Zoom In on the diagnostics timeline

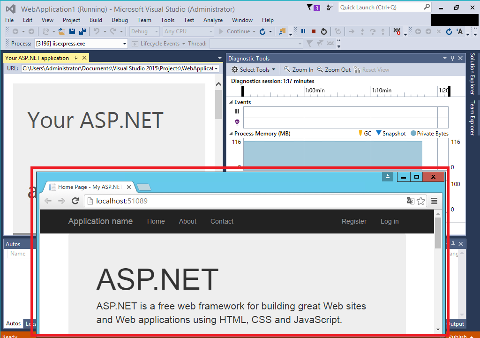298,69
